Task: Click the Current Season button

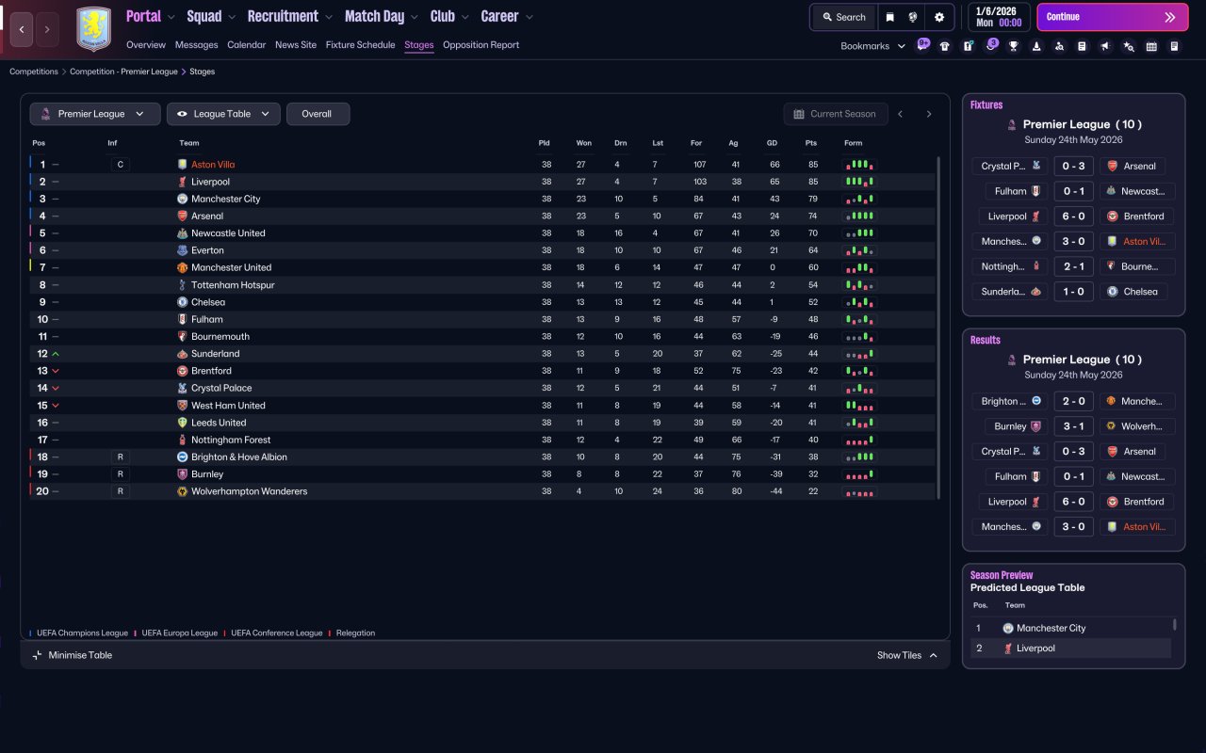Action: click(x=835, y=114)
